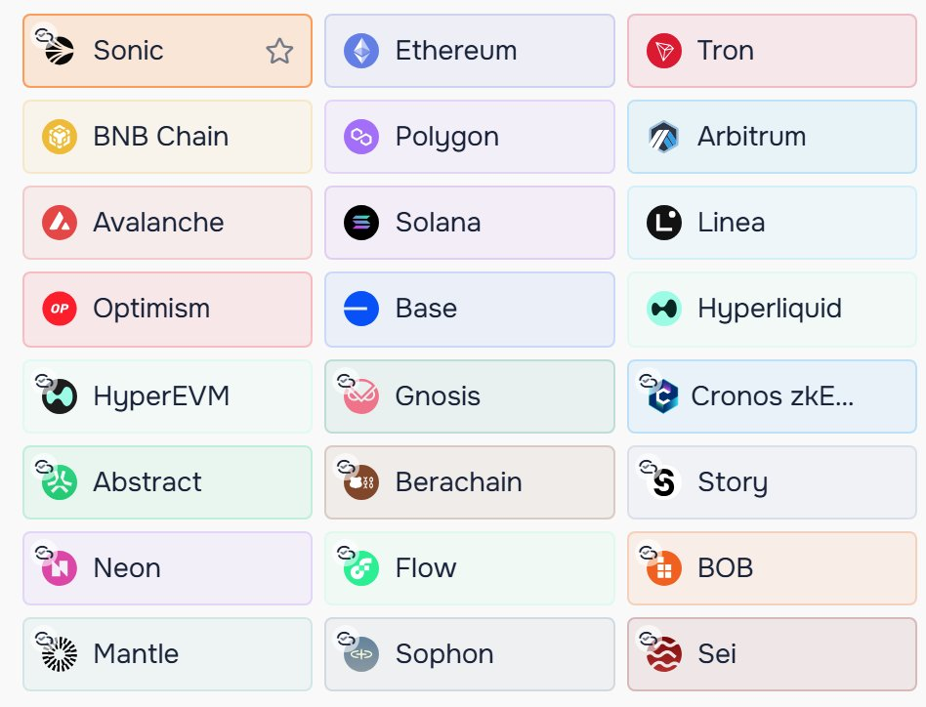Choose the Cronos zkEVM chain
This screenshot has height=707, width=926.
[772, 395]
